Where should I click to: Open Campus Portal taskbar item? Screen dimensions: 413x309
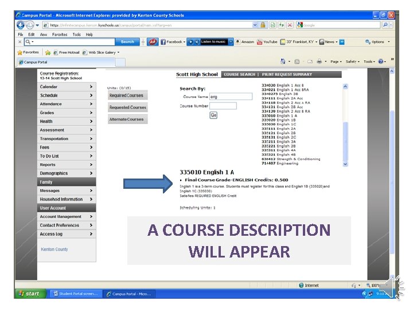coord(129,294)
